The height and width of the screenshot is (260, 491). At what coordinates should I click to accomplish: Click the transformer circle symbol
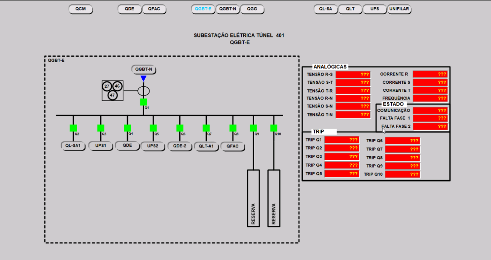143,91
